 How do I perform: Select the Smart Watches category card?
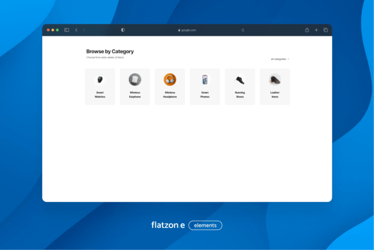coord(100,87)
